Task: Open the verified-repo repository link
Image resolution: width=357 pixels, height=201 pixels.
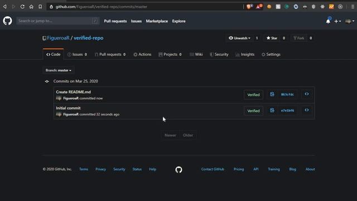Action: pos(88,38)
